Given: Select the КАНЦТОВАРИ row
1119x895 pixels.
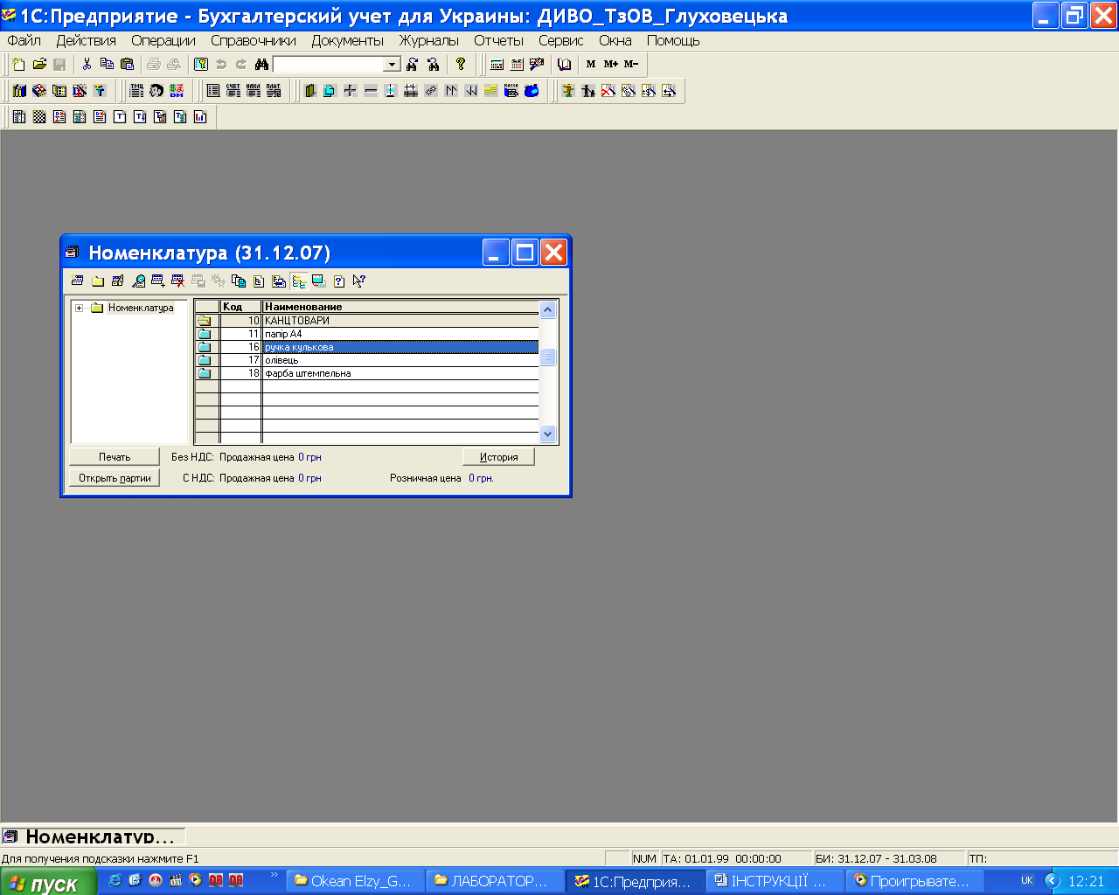Looking at the screenshot, I should pos(366,321).
